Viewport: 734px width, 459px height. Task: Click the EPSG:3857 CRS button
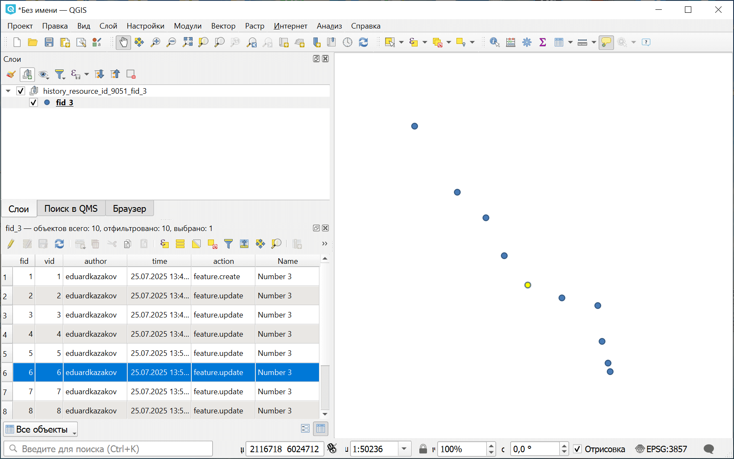point(661,449)
